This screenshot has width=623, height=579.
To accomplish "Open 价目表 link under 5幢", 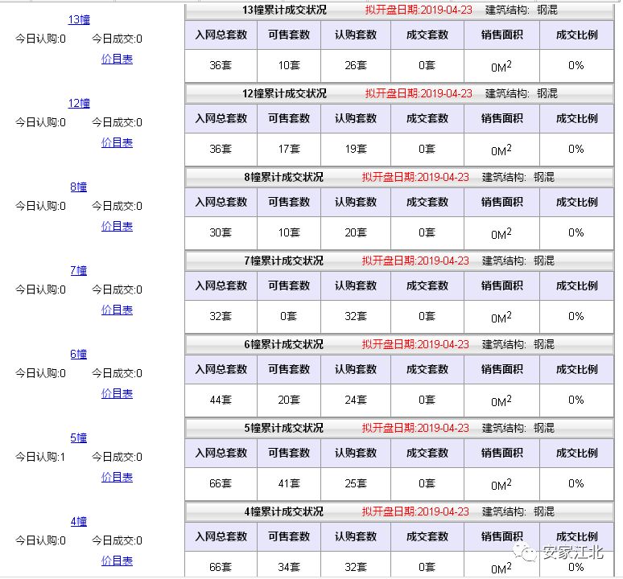I will pyautogui.click(x=117, y=478).
